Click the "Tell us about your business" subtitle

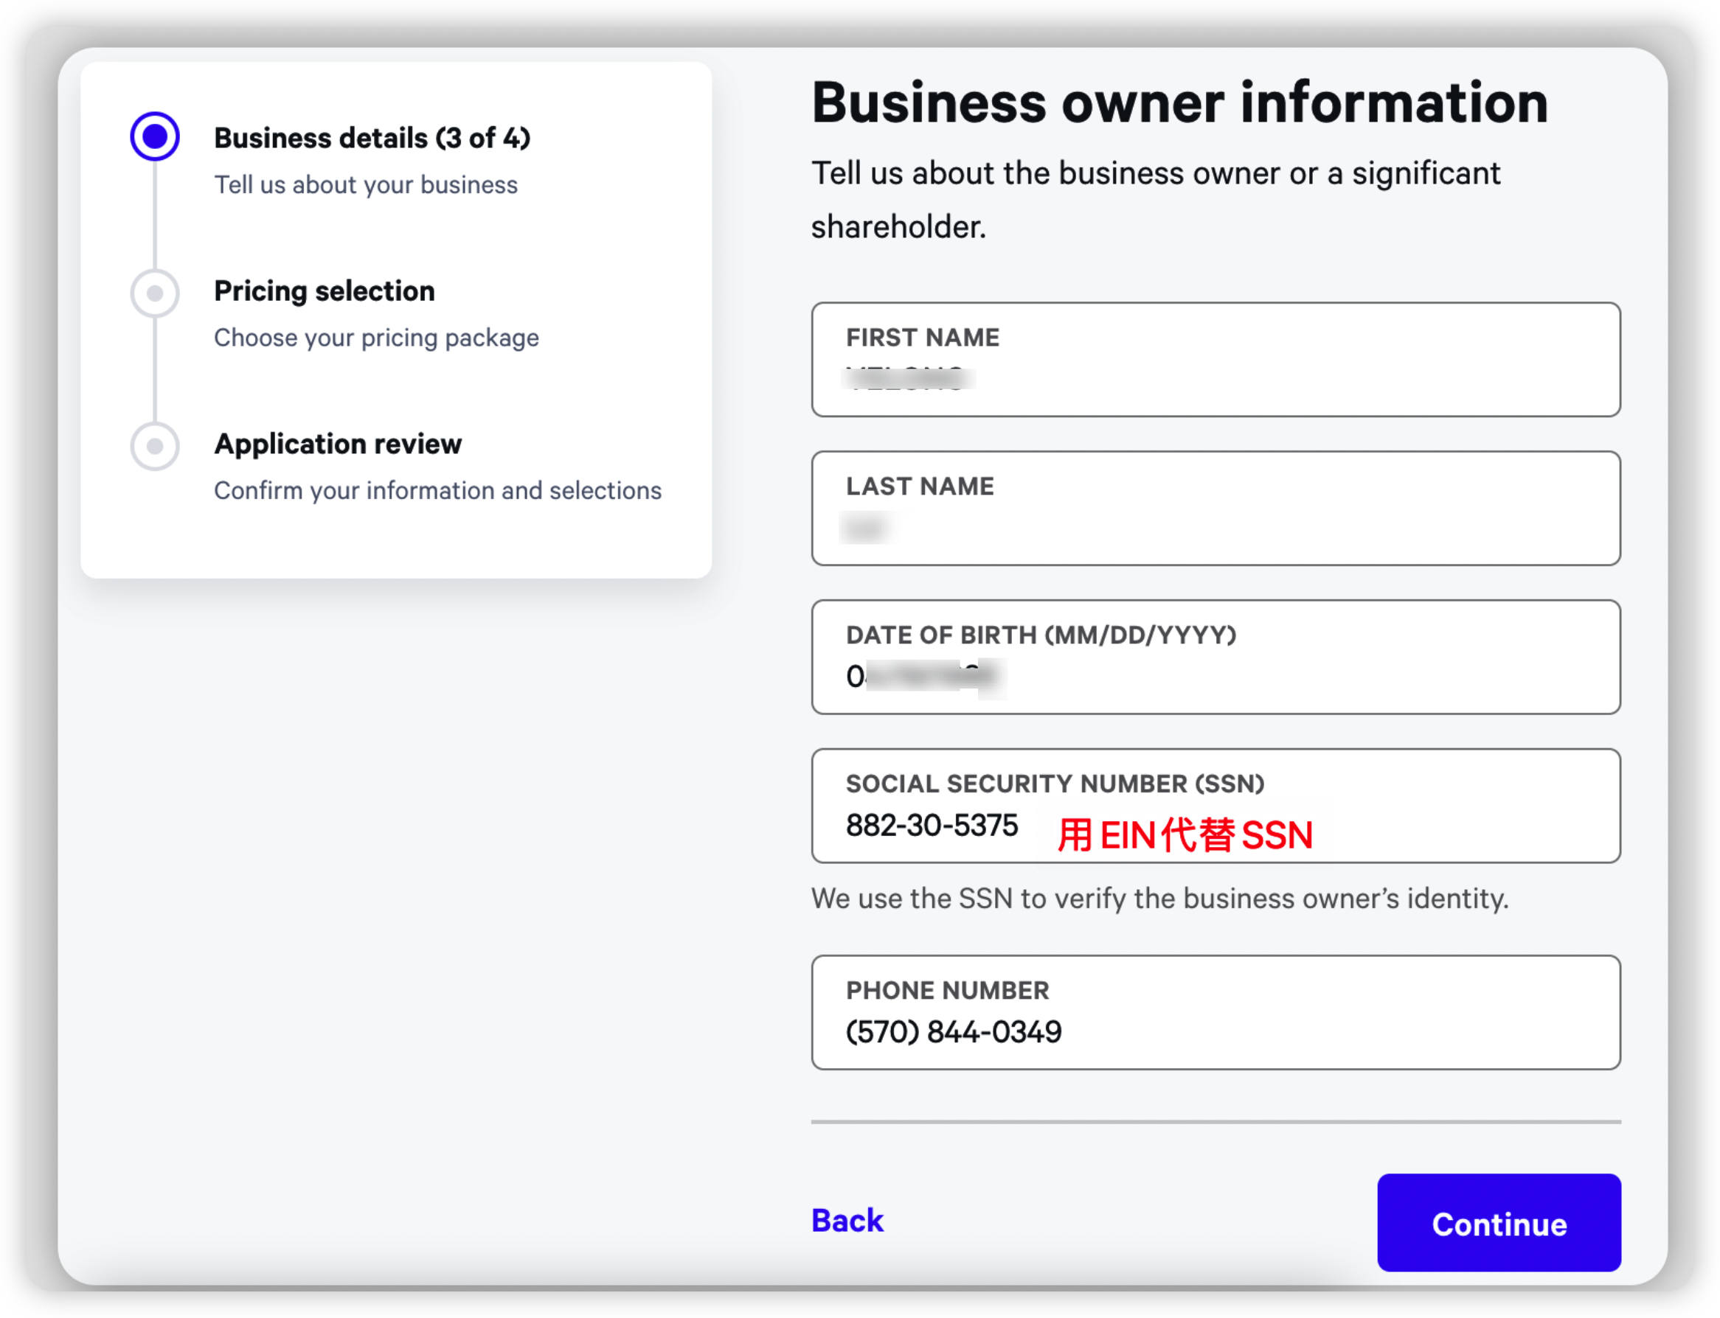[x=366, y=185]
